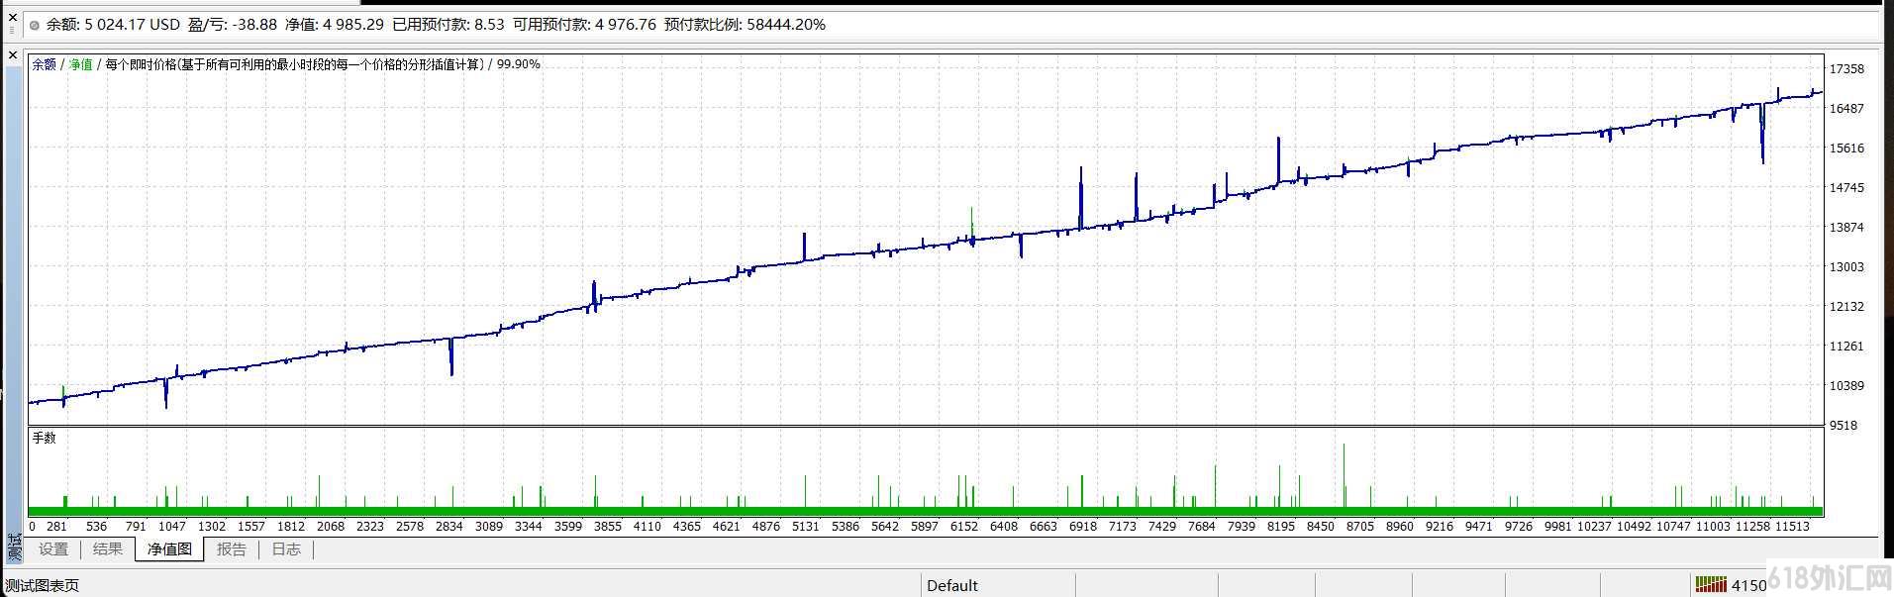Screen dimensions: 1894x597
Task: Click the connection status bars icon
Action: tap(1711, 584)
